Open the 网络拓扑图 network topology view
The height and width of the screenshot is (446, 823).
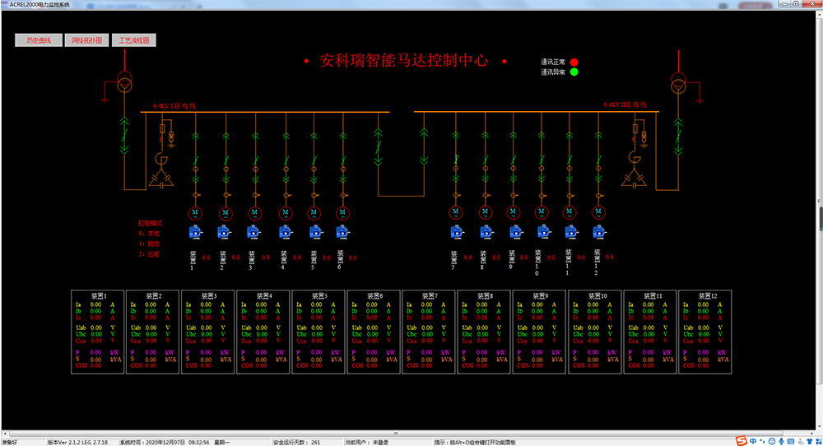86,39
